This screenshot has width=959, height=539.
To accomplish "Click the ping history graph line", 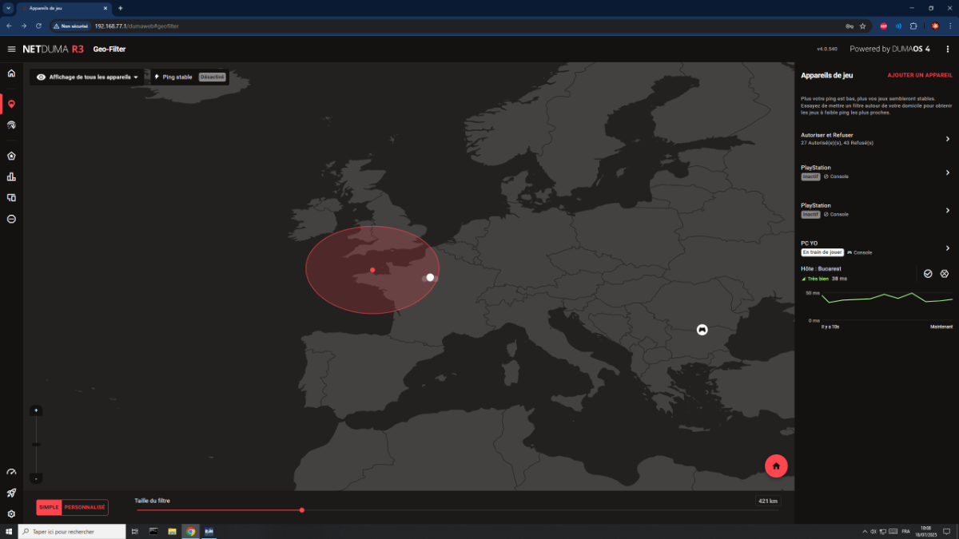I will (x=889, y=298).
